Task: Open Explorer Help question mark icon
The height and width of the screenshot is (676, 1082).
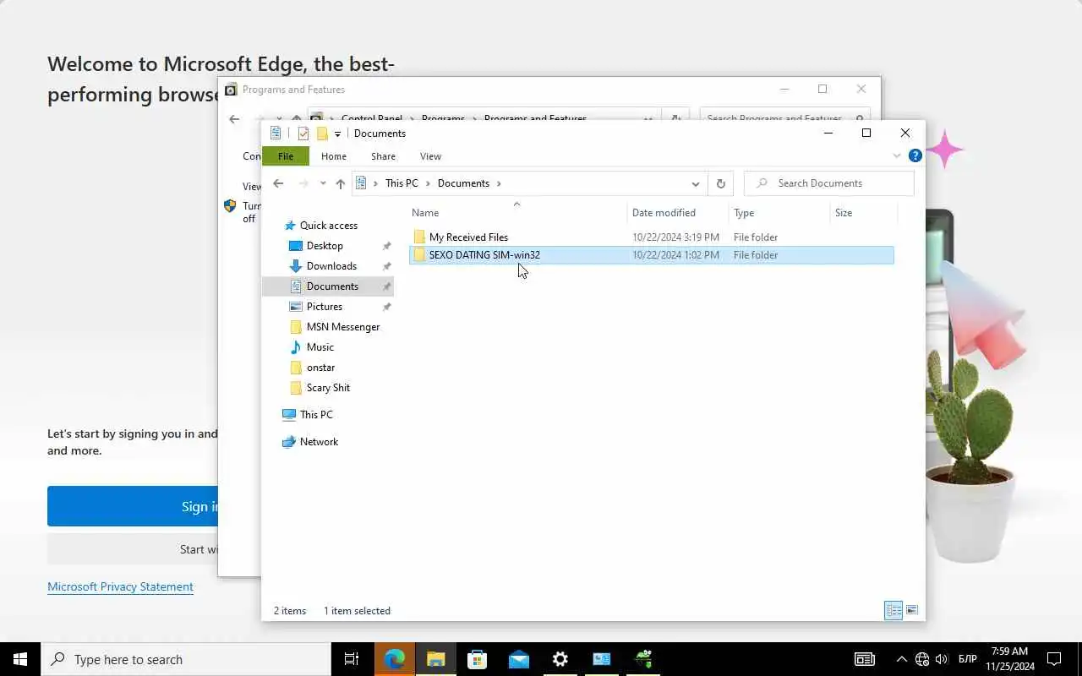Action: 915,155
